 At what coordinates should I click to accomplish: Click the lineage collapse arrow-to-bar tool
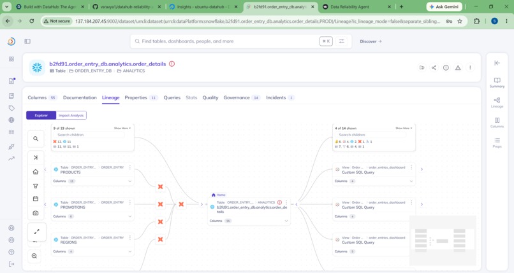(x=36, y=158)
